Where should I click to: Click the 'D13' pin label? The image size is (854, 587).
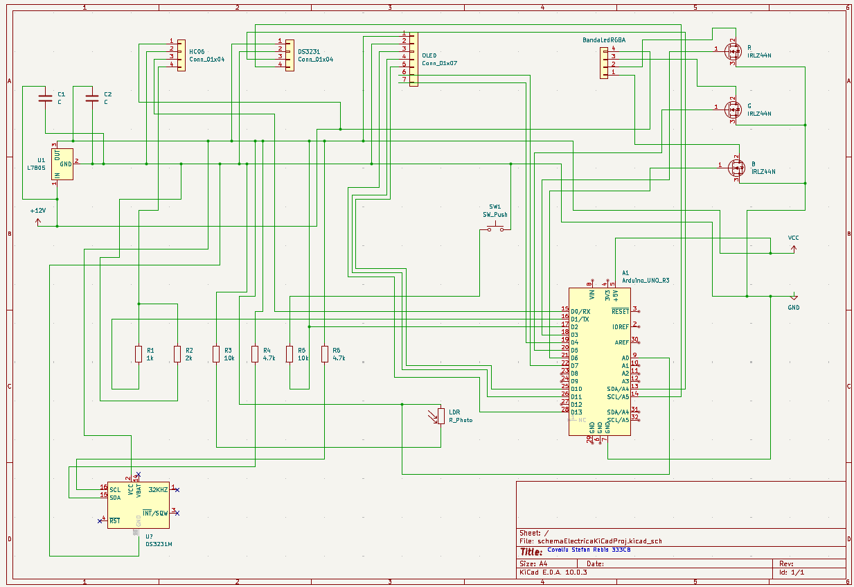pyautogui.click(x=576, y=412)
